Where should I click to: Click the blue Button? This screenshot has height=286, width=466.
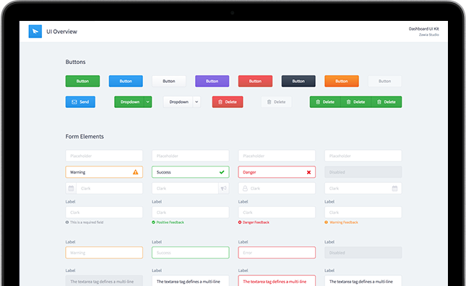click(126, 81)
